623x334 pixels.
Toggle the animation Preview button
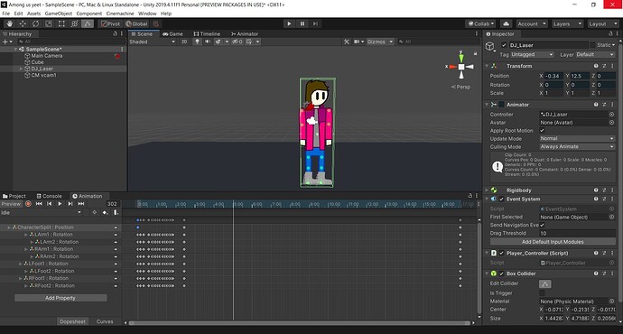click(x=11, y=204)
